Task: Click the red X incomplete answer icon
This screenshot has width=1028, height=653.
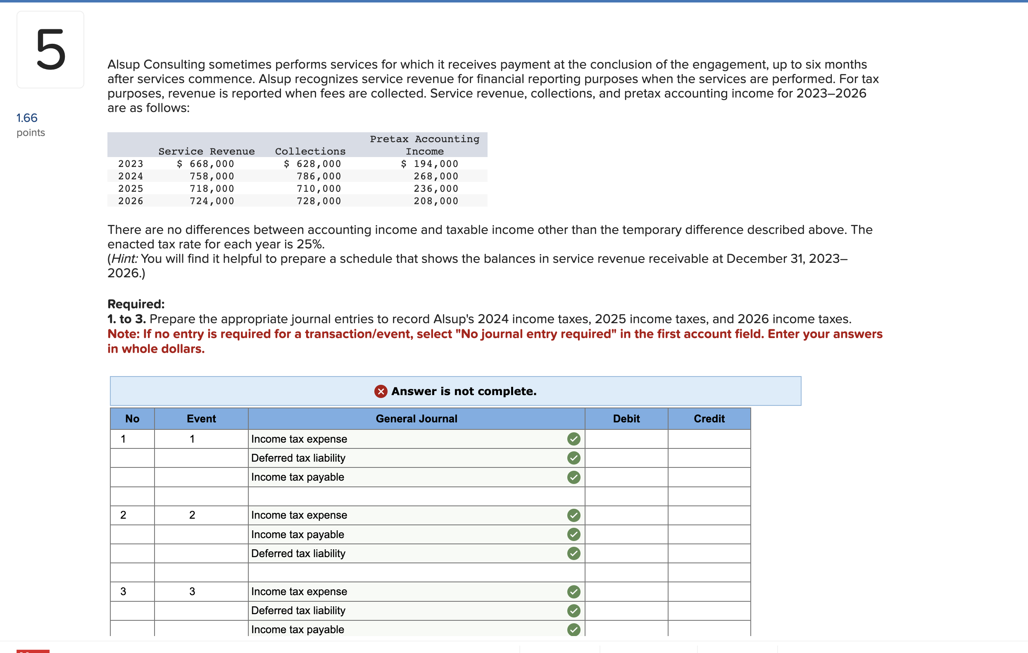Action: click(x=381, y=391)
